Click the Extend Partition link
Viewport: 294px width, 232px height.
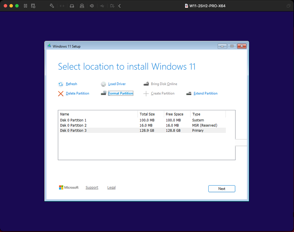pos(205,93)
